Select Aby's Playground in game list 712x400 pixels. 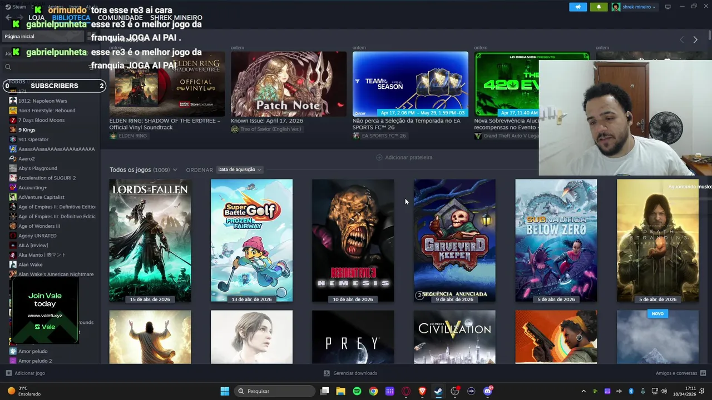tap(37, 168)
